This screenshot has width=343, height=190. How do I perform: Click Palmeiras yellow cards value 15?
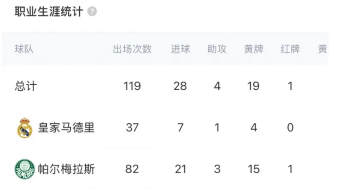click(x=253, y=169)
